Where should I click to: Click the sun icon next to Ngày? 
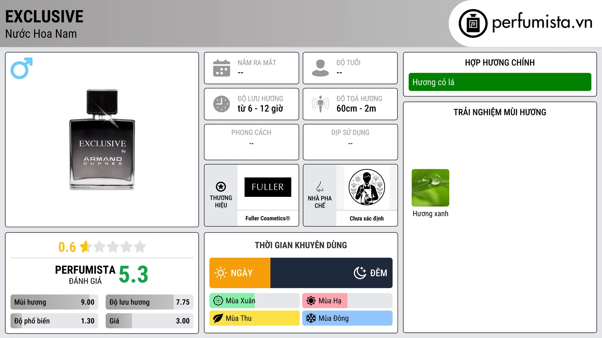(220, 273)
